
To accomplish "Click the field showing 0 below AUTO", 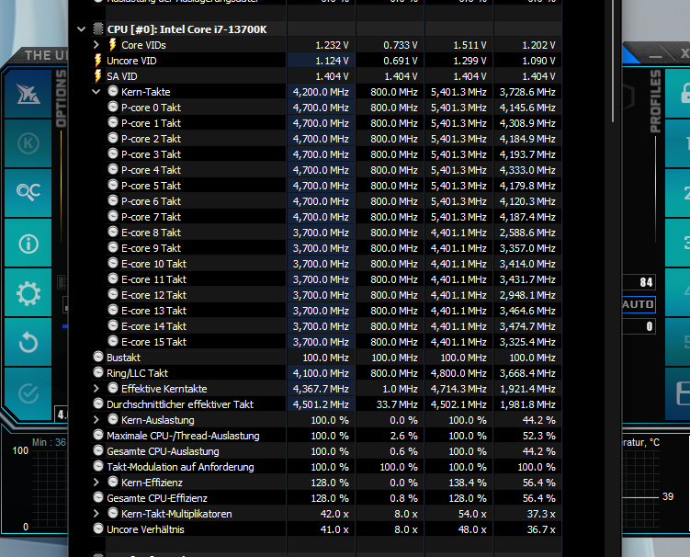I will pos(639,326).
